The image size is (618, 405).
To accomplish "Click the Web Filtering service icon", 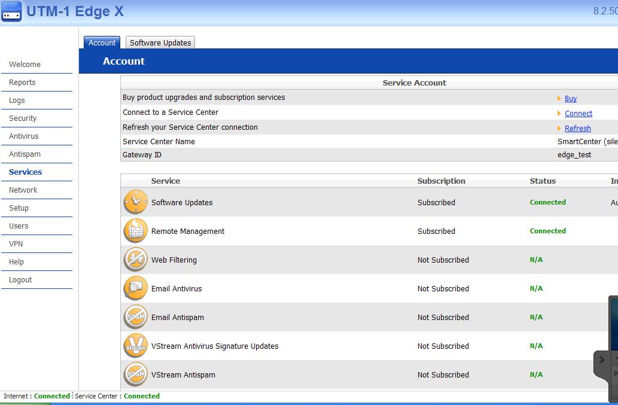I will tap(136, 259).
